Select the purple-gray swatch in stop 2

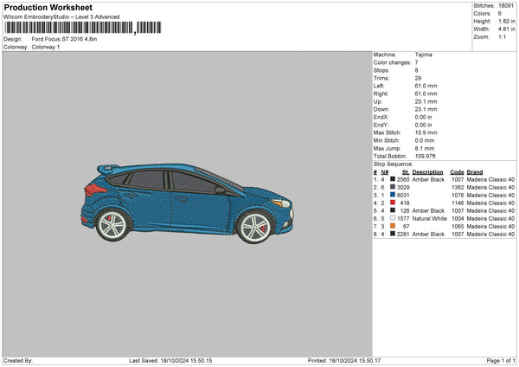point(394,187)
